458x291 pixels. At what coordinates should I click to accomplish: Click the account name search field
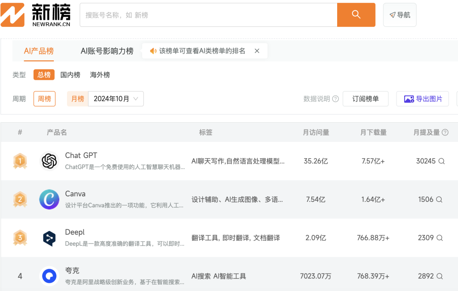tap(209, 15)
